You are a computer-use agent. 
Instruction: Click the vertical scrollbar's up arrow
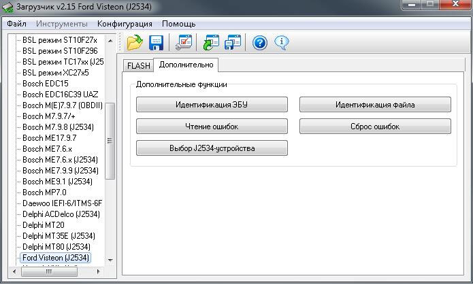110,39
